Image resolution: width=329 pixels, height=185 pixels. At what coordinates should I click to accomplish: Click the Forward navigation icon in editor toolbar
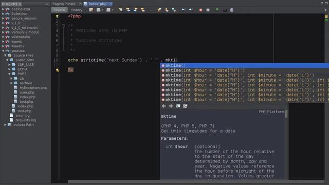pyautogui.click(x=108, y=10)
